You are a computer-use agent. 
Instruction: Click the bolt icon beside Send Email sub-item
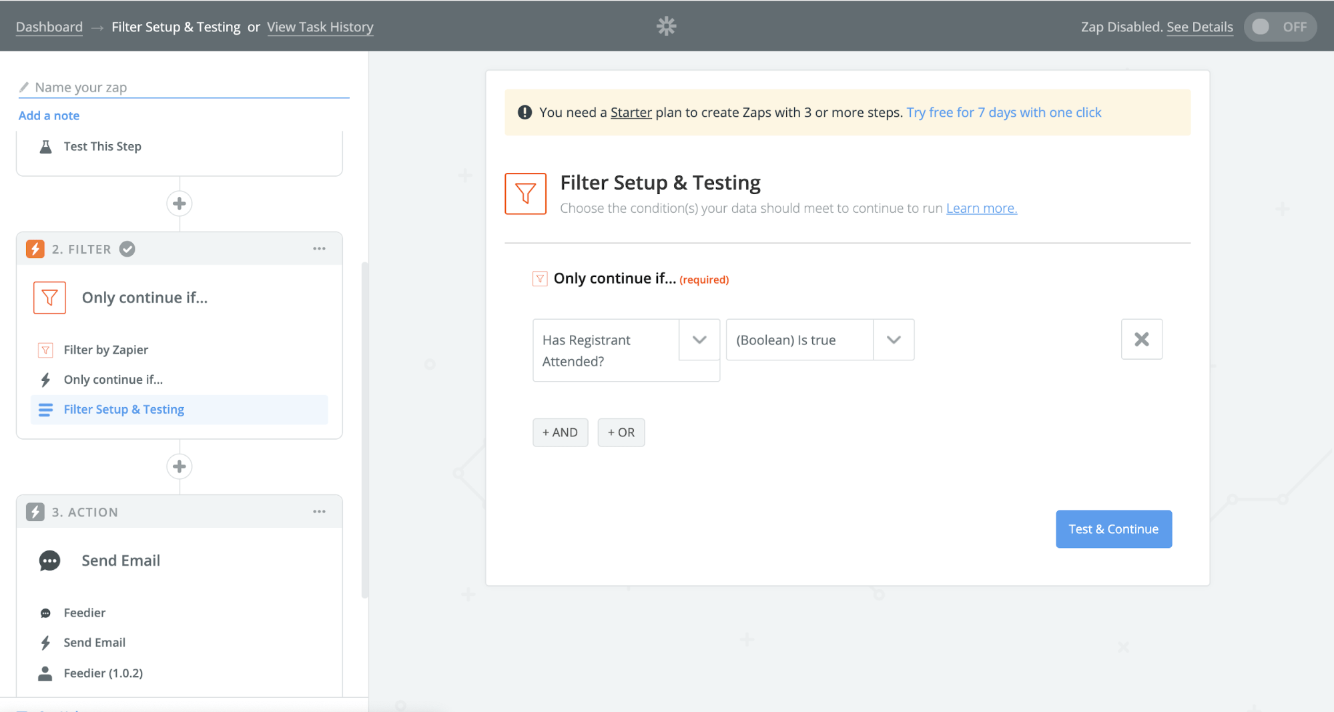click(45, 643)
